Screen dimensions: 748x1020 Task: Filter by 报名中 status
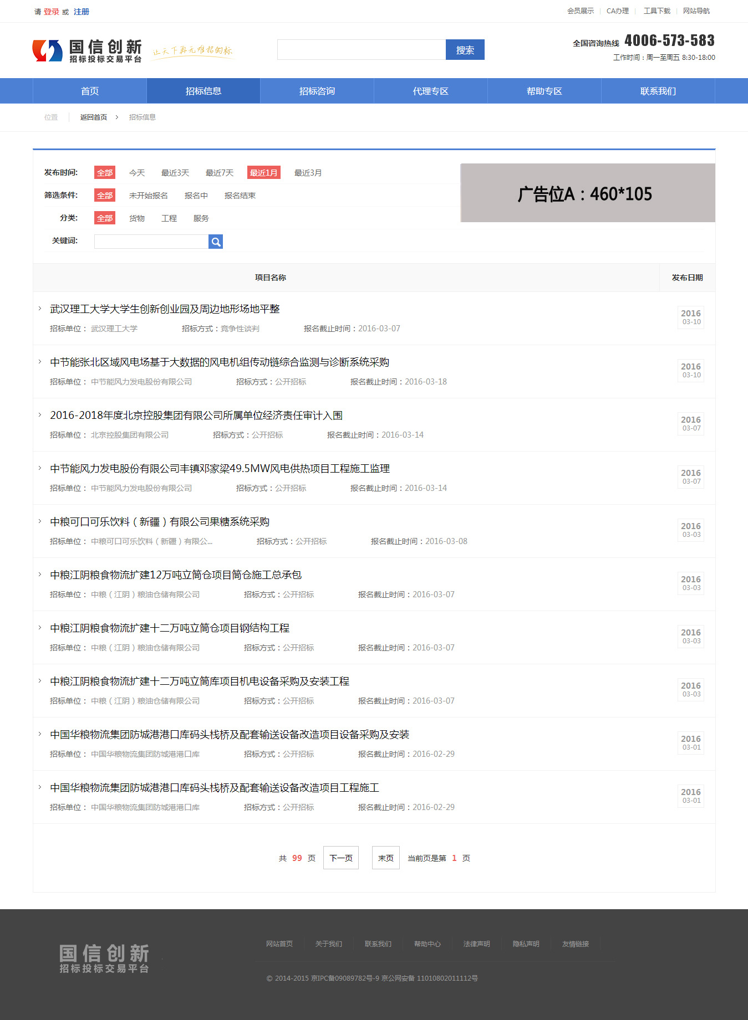pos(196,196)
